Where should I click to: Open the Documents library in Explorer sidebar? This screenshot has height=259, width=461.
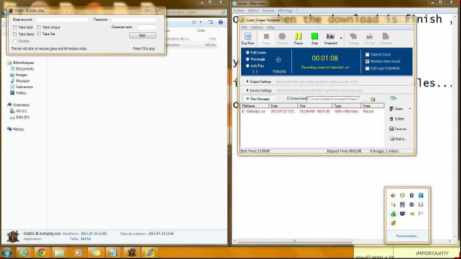(x=22, y=69)
